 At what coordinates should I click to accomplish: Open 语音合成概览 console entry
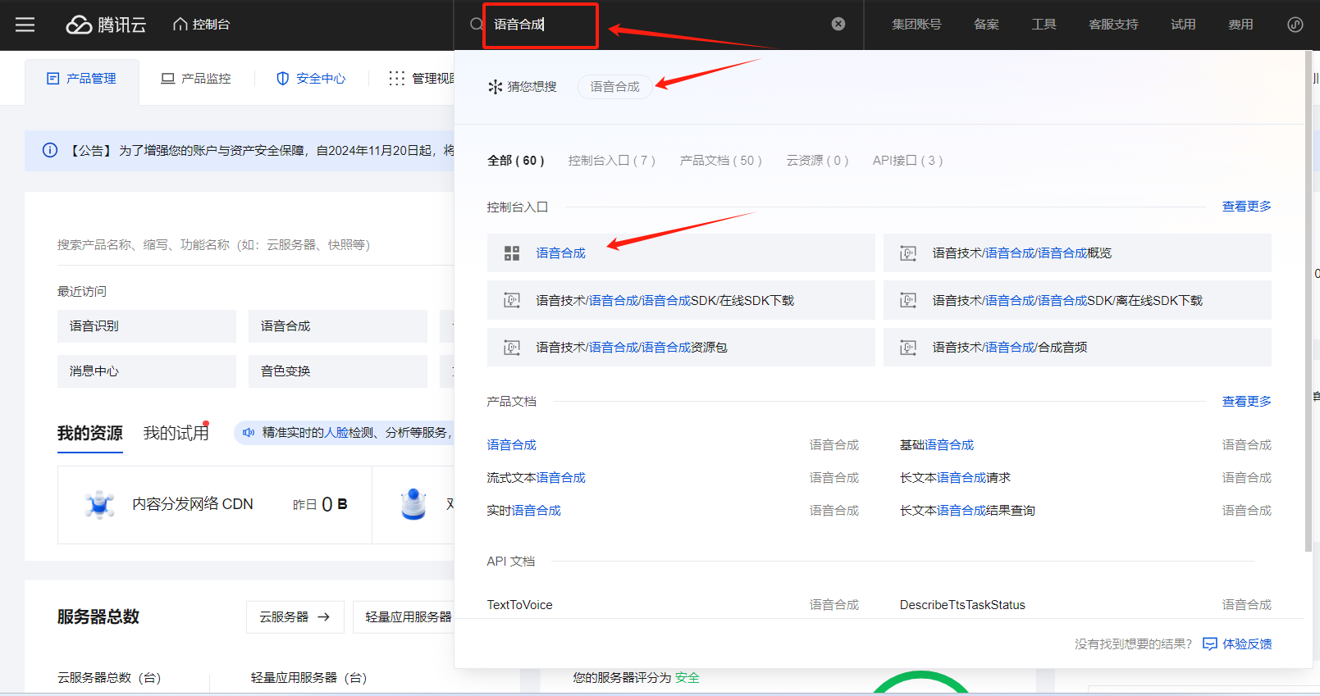pos(1077,253)
